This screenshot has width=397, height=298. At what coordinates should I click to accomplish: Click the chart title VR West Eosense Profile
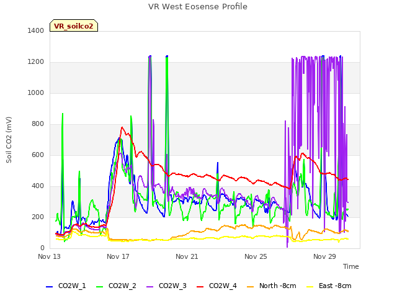[x=198, y=7]
